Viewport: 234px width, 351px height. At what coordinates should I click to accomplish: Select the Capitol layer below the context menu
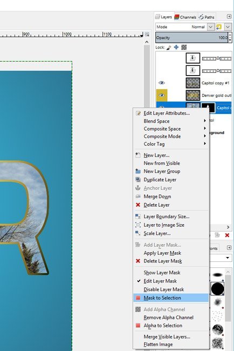tap(211, 120)
